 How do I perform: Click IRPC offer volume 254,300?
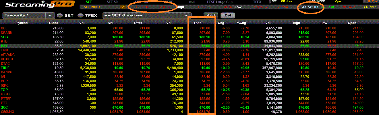[176, 86]
